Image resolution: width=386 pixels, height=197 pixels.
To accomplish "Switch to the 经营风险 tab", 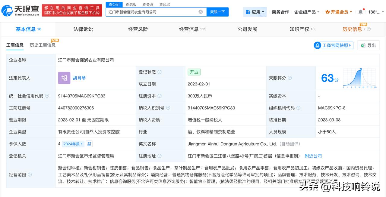I will click(138, 29).
